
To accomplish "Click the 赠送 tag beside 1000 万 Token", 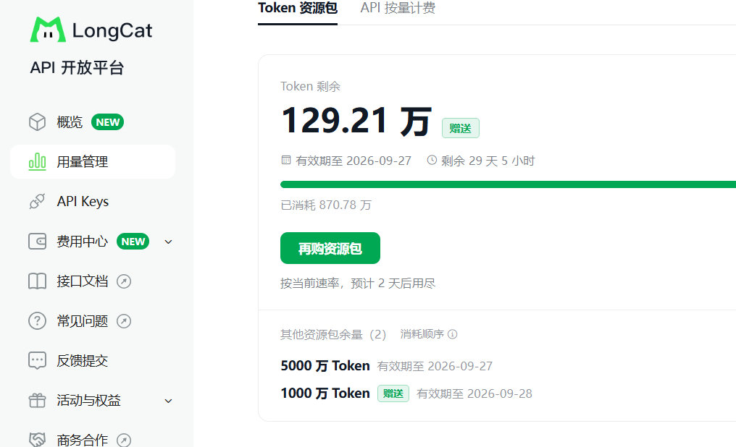I will [x=393, y=393].
